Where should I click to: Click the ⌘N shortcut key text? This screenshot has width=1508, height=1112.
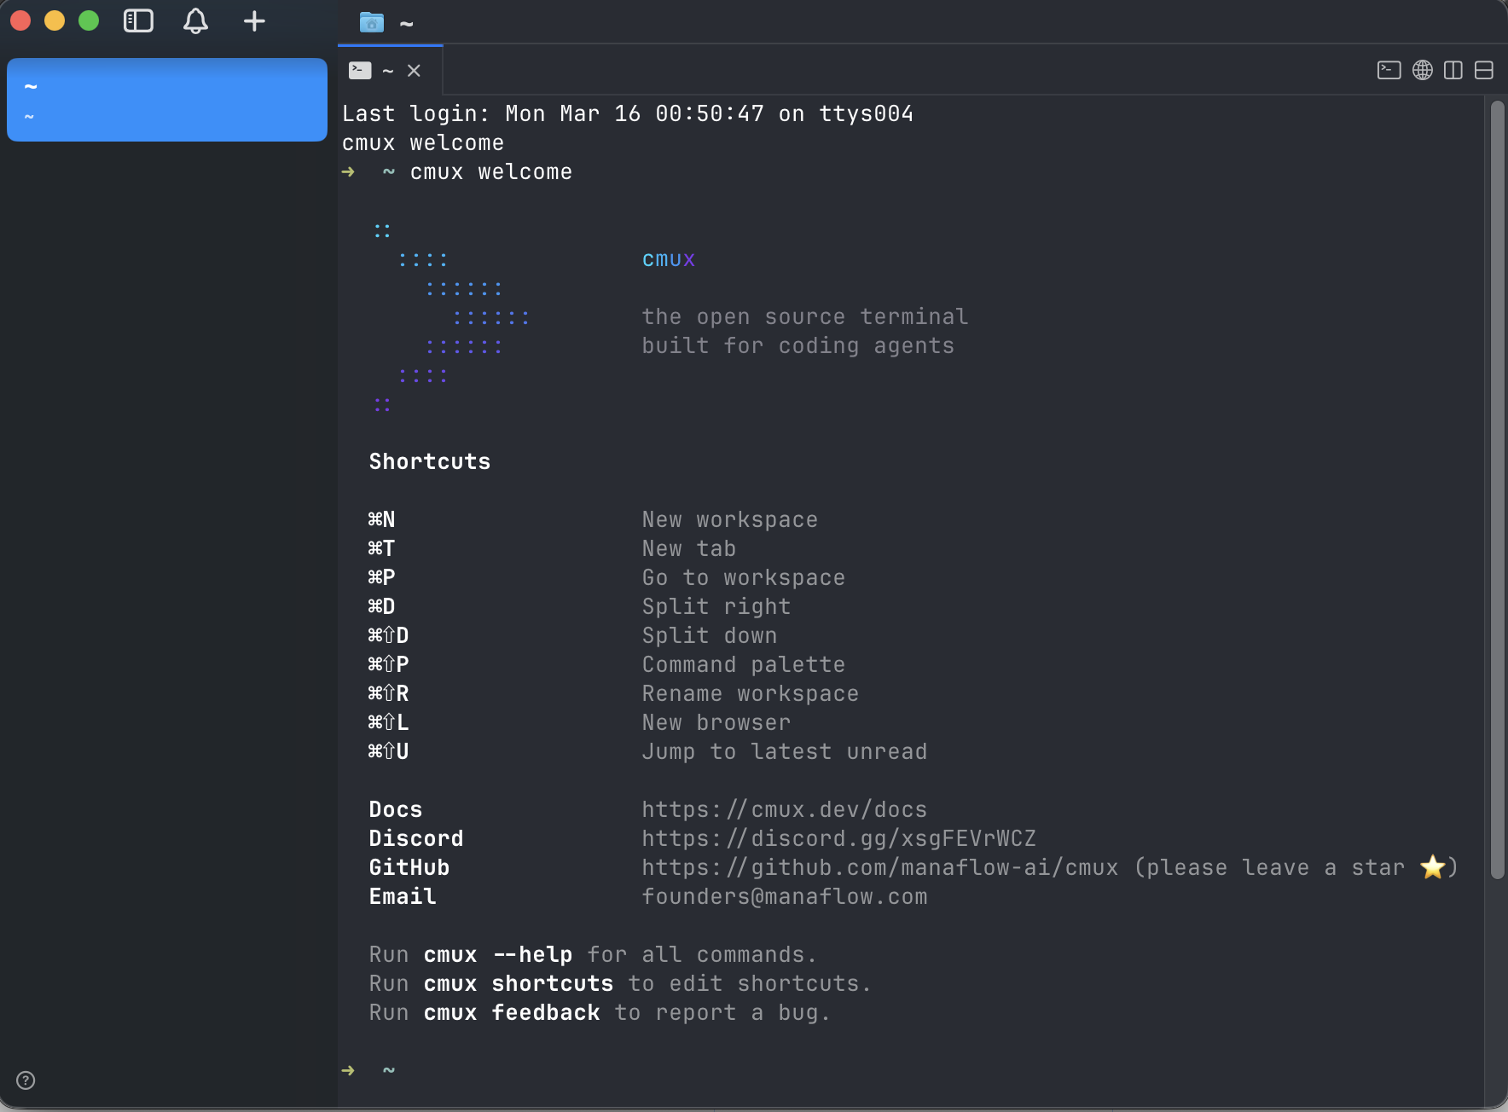[x=382, y=519]
